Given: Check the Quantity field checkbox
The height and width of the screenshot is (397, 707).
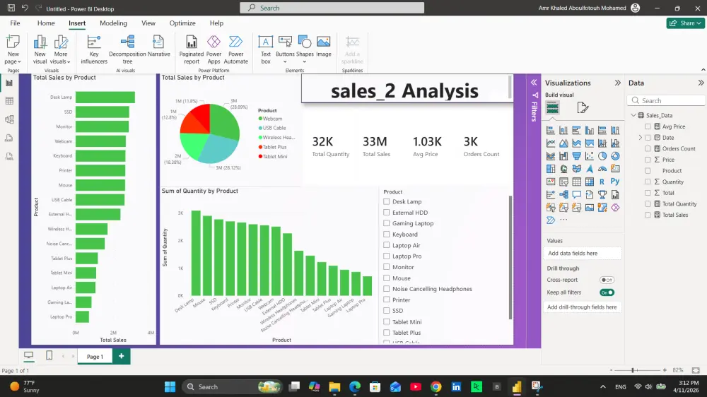Looking at the screenshot, I should (x=648, y=182).
